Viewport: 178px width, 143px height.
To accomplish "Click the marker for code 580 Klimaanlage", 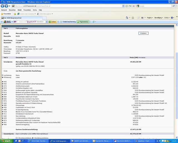I will pos(3,105).
